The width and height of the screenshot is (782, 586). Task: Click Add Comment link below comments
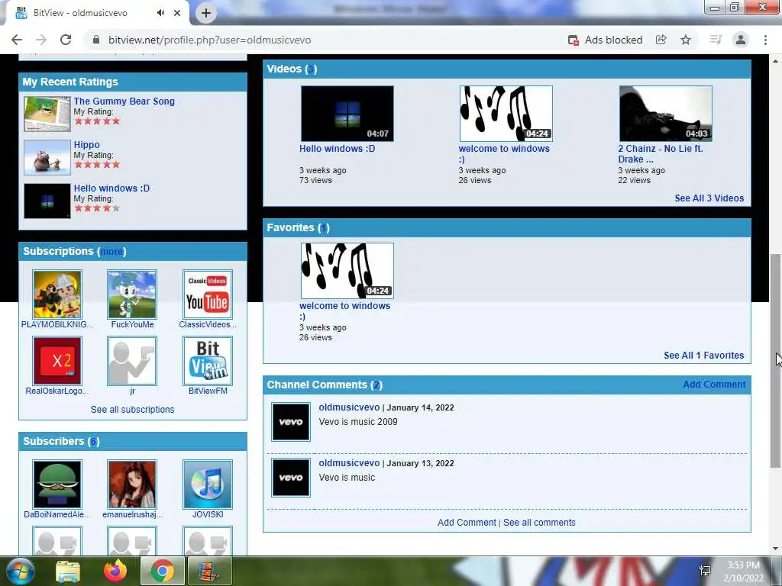coord(467,523)
